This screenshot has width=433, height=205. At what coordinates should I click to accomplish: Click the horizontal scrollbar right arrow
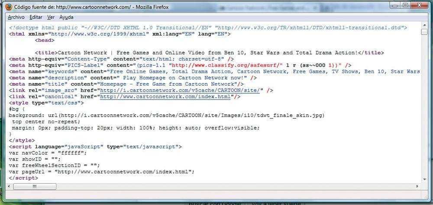coord(417,186)
